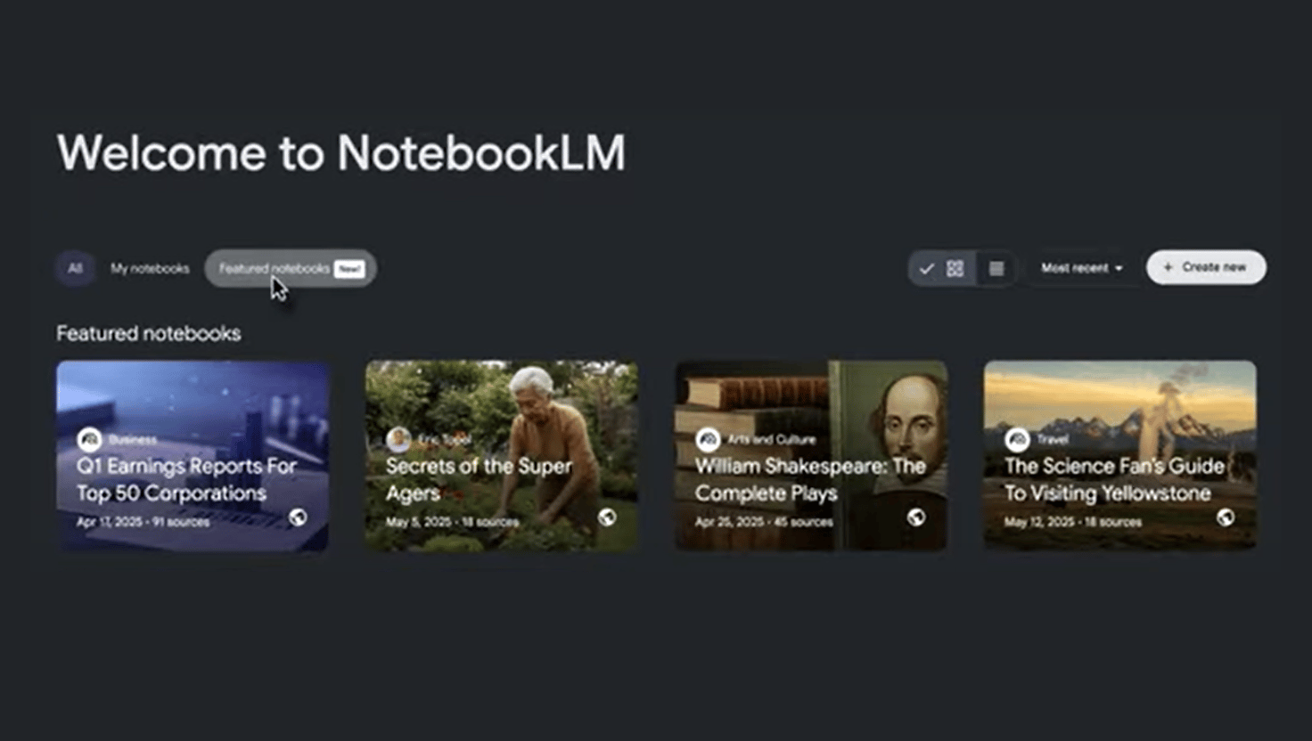Viewport: 1312px width, 741px height.
Task: Click the "Welcome to NotebookLM" heading
Action: (x=341, y=153)
